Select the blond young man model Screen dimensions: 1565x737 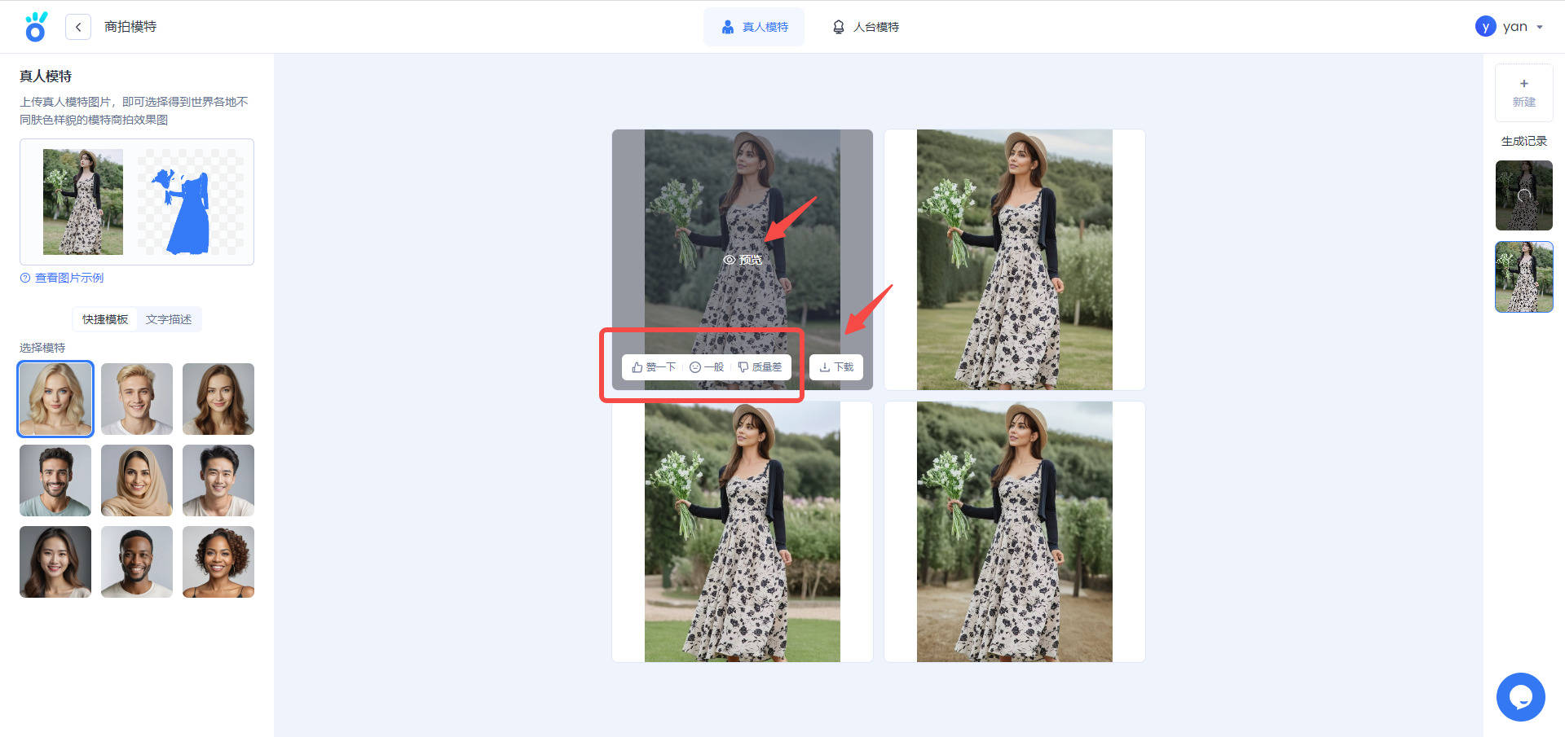tap(137, 399)
